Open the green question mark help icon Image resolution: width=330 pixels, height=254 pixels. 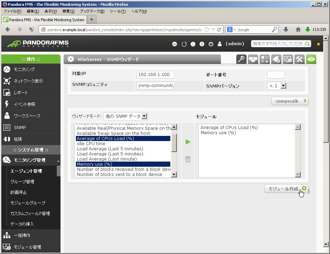(202, 44)
